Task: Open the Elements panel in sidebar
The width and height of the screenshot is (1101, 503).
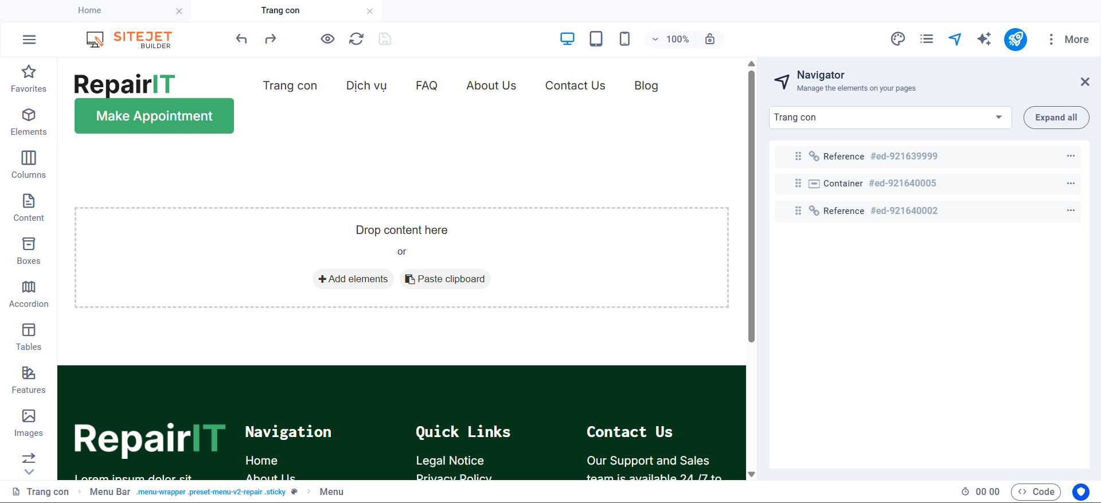Action: pos(29,122)
